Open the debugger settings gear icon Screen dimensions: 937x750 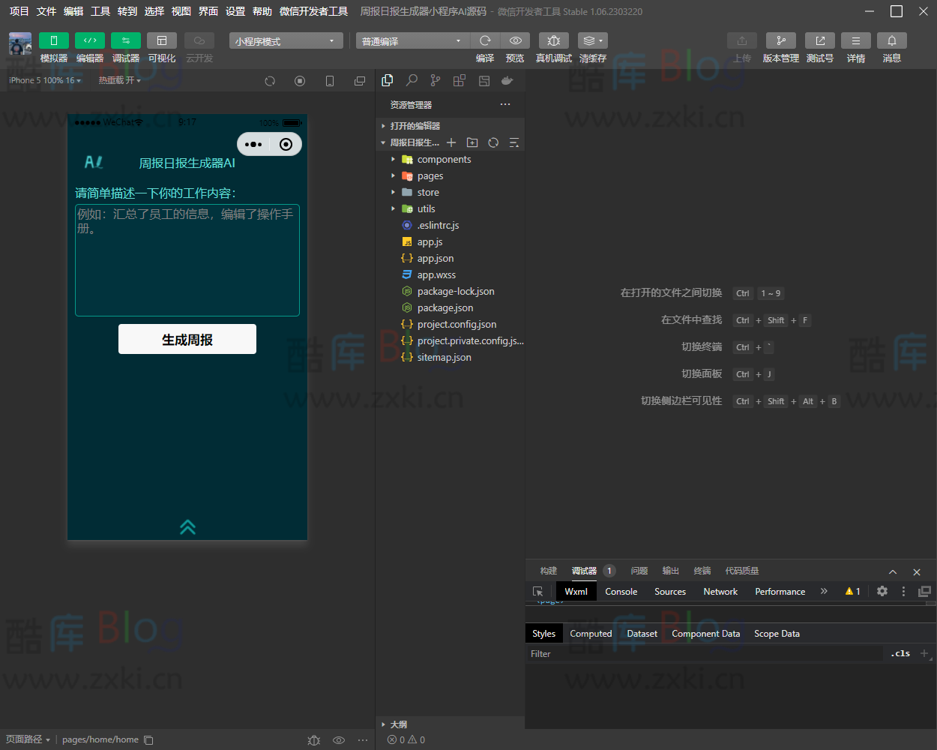[882, 591]
